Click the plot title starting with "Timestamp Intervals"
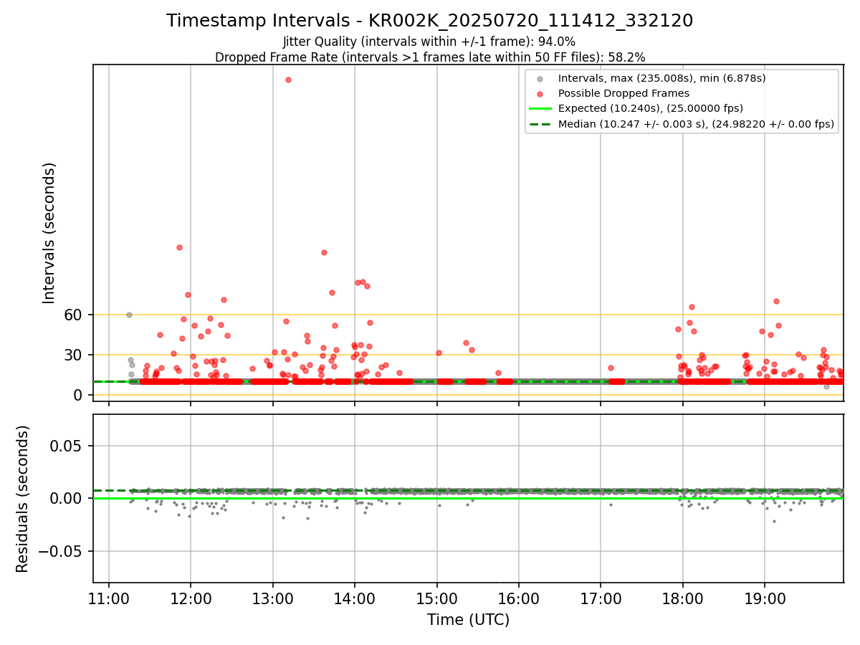860x645 pixels. 429,21
